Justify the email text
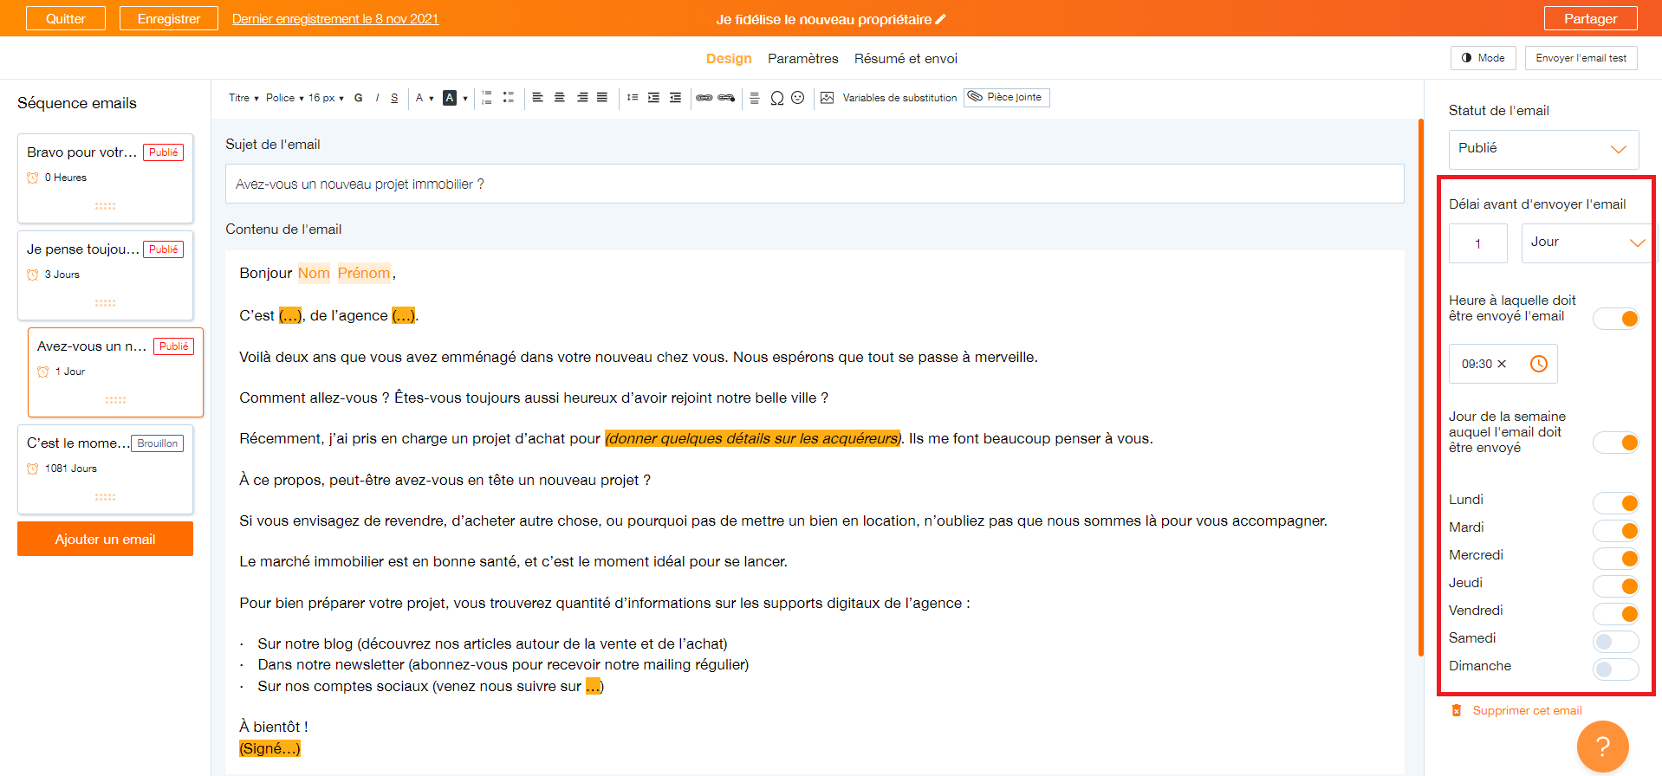 coord(602,98)
